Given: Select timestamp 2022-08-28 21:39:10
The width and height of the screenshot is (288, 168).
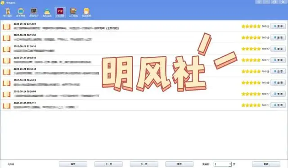Looking at the screenshot, I should 25,46.
